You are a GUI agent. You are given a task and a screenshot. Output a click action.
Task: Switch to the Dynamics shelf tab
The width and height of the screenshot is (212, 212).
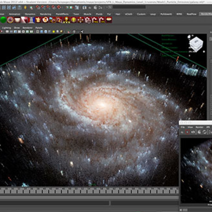click(x=30, y=14)
